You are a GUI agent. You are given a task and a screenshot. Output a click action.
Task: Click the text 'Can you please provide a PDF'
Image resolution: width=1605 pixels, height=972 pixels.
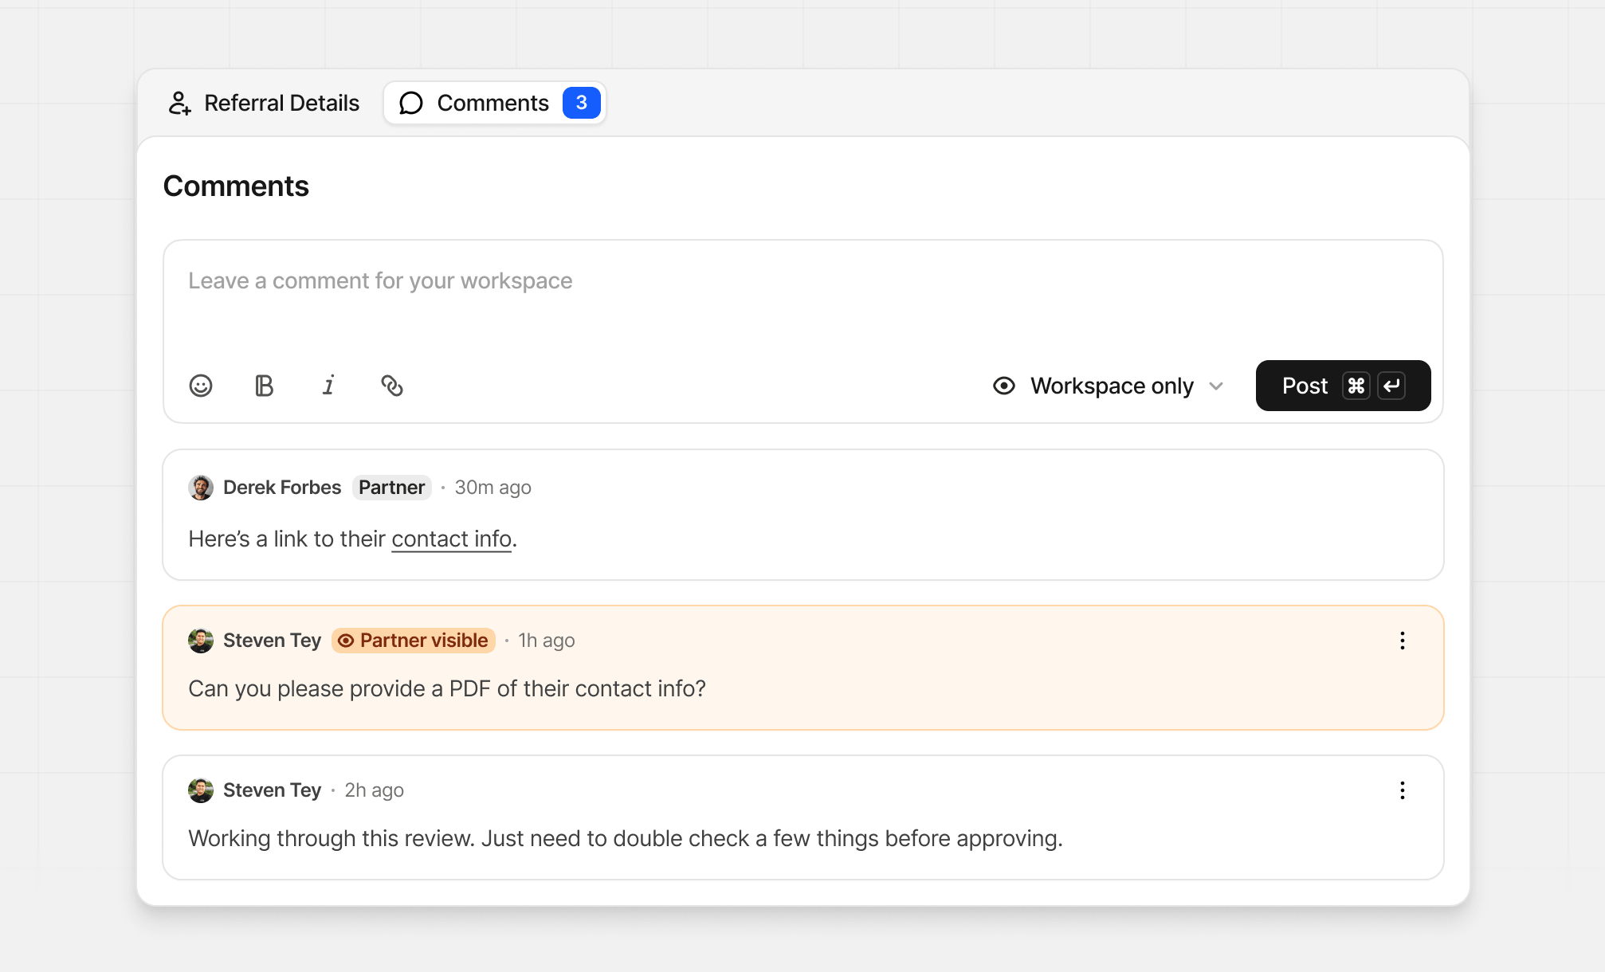click(x=339, y=688)
